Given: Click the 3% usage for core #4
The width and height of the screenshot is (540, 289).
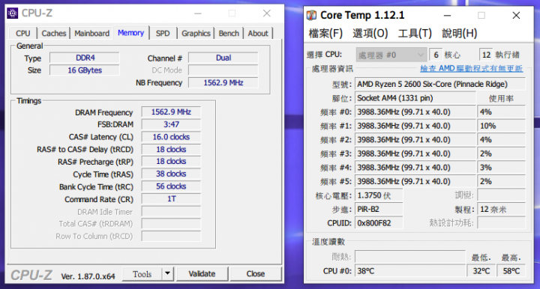Looking at the screenshot, I should [502, 168].
